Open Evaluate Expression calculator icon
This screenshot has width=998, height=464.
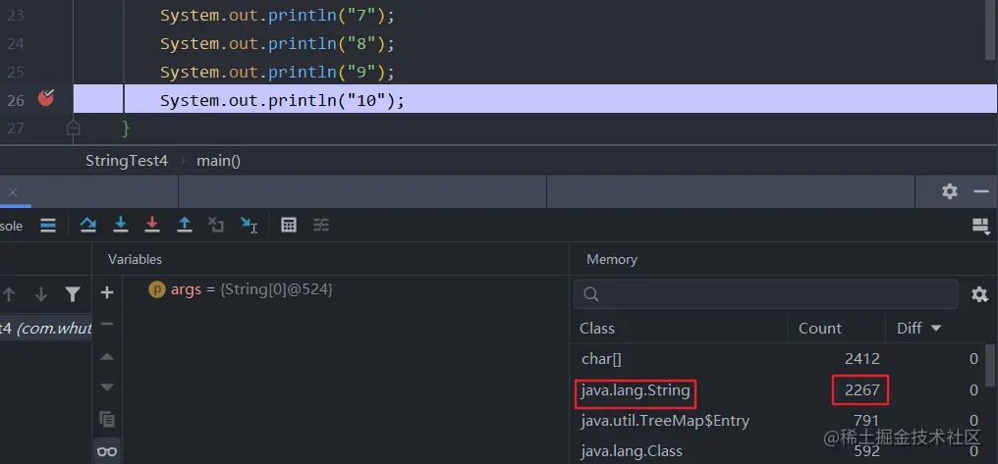point(289,225)
